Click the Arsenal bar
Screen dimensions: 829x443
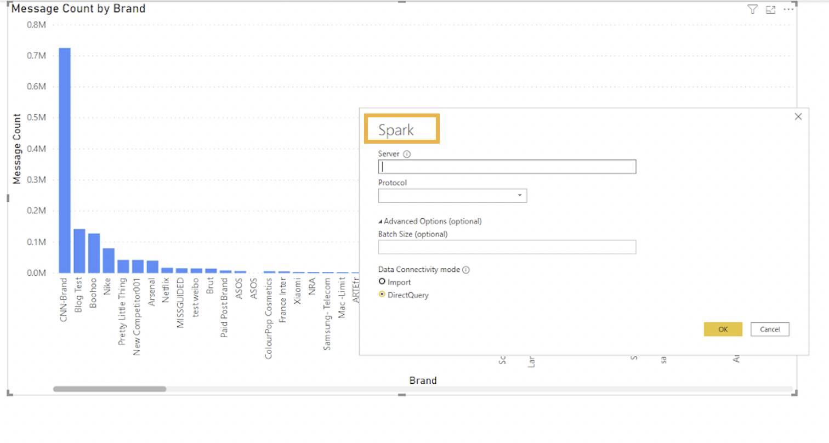(152, 266)
